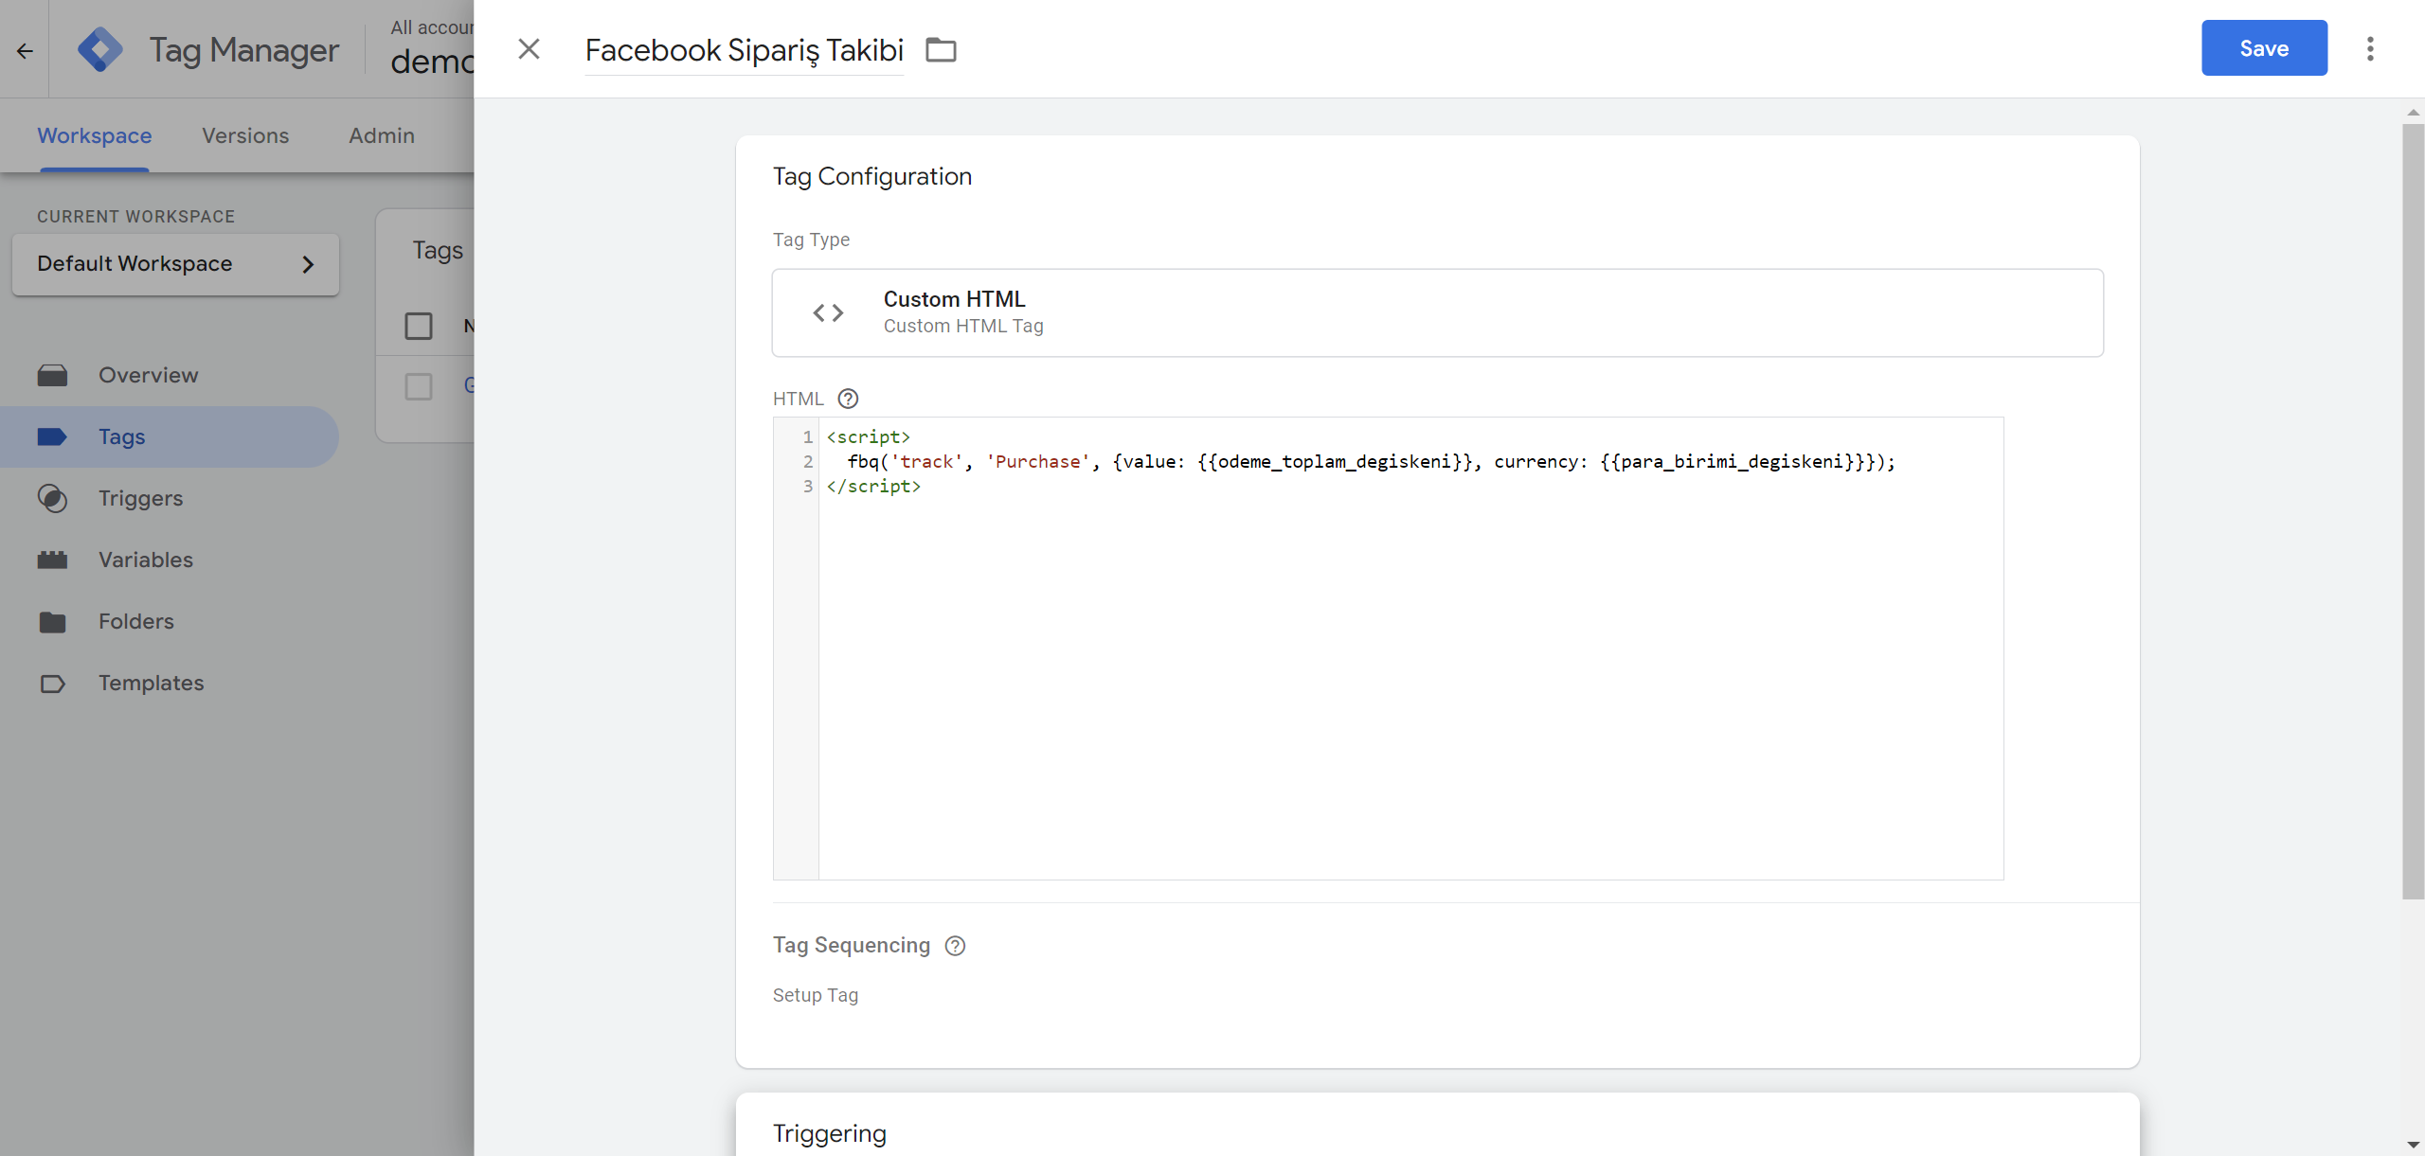This screenshot has height=1156, width=2425.
Task: Click the Triggering section heading
Action: pyautogui.click(x=830, y=1133)
